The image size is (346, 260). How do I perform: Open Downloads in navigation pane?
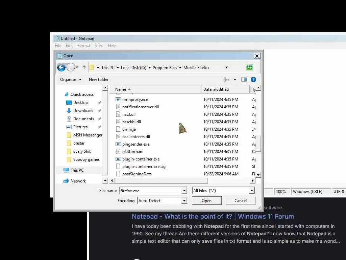[x=80, y=111]
